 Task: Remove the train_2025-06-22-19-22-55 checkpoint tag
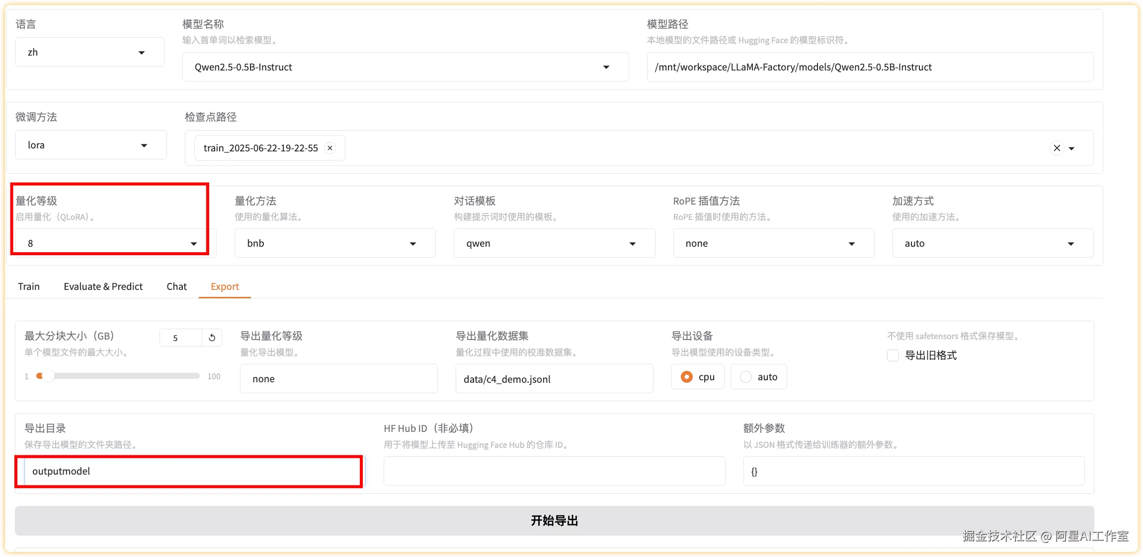click(330, 148)
